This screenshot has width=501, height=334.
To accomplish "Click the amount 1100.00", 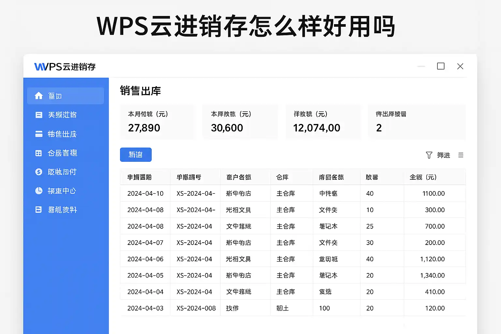I will pyautogui.click(x=433, y=193).
